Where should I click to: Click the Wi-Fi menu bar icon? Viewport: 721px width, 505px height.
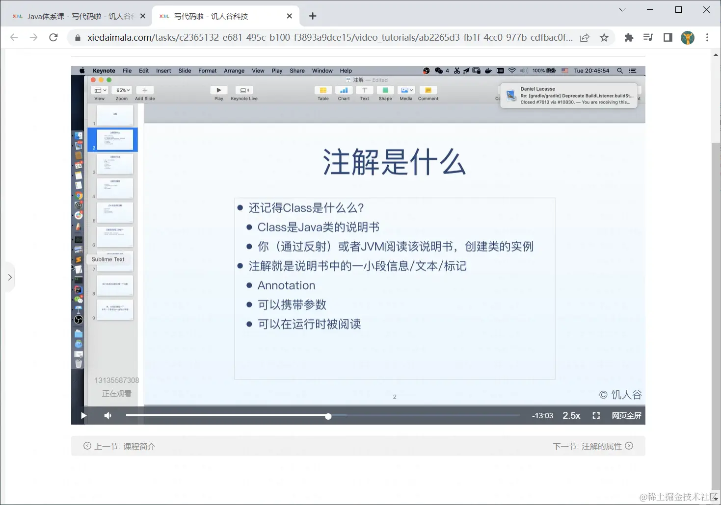coord(512,71)
